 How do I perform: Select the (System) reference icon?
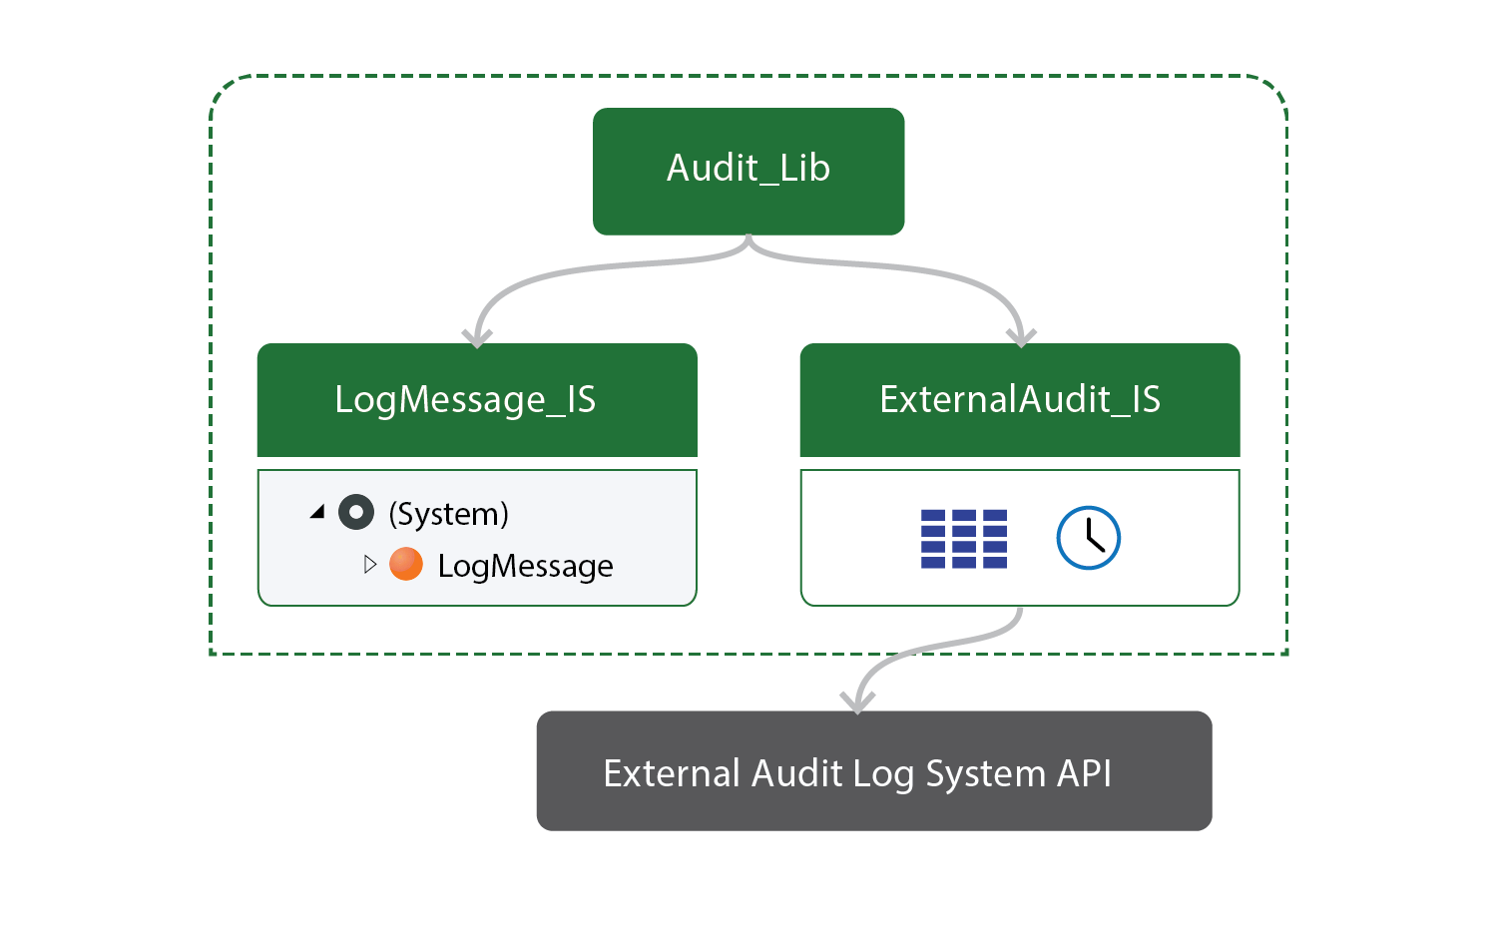(356, 513)
